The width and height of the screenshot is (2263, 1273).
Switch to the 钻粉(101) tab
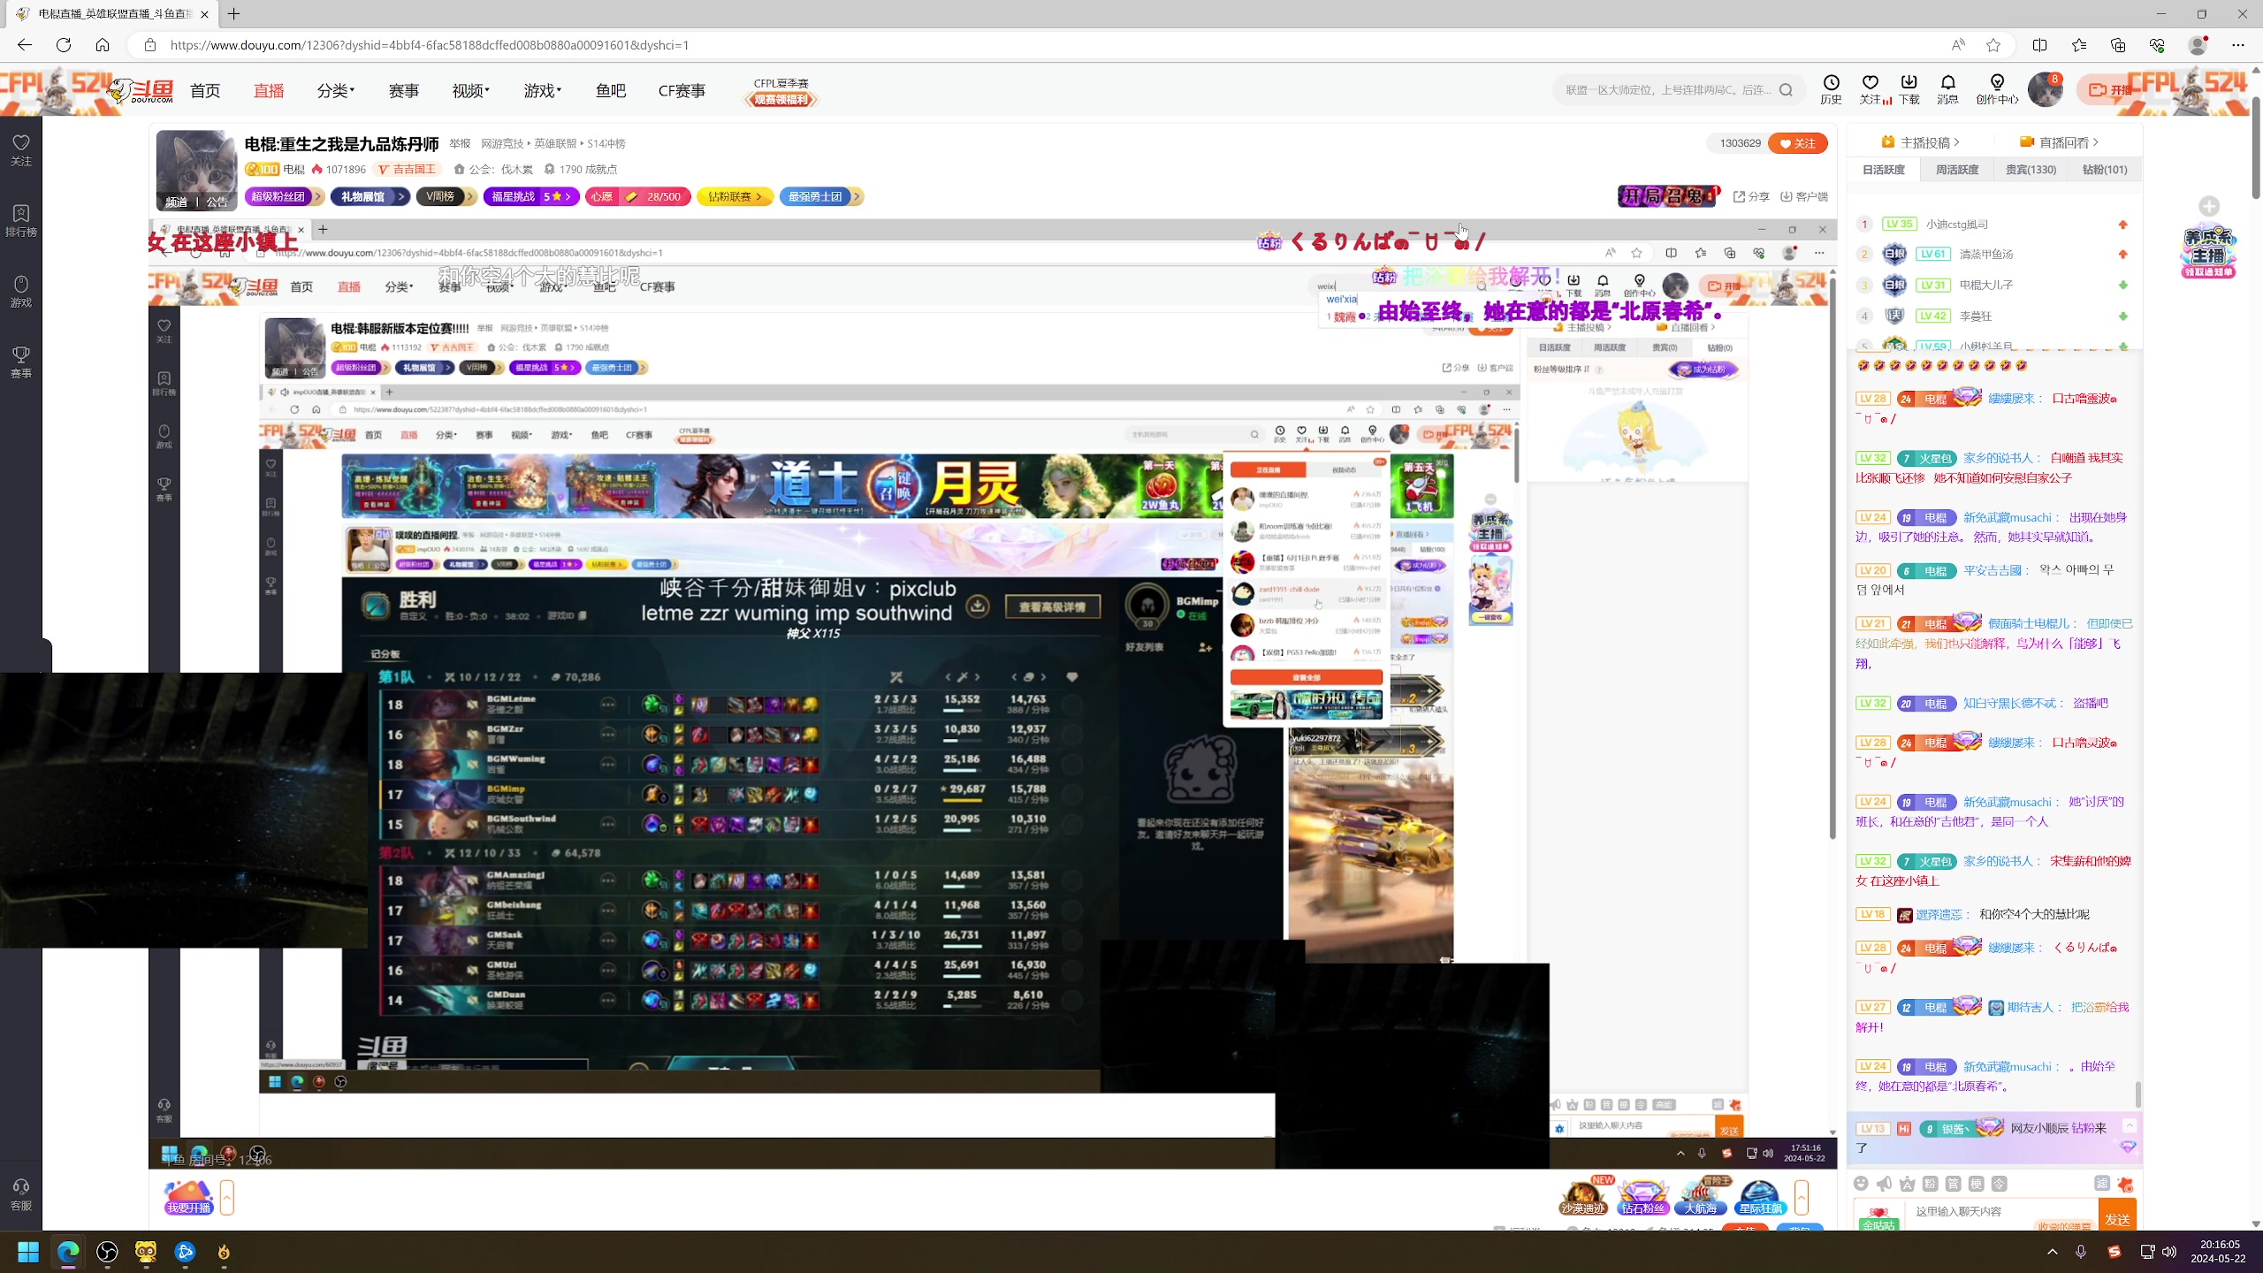click(x=2105, y=170)
